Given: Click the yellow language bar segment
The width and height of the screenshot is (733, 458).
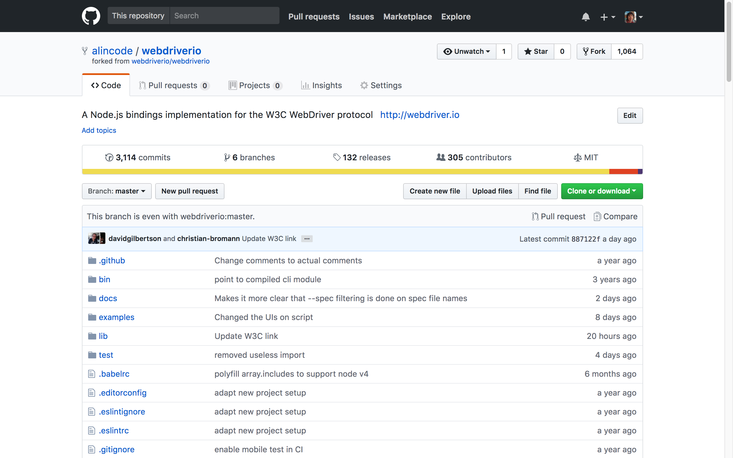Looking at the screenshot, I should pyautogui.click(x=345, y=171).
